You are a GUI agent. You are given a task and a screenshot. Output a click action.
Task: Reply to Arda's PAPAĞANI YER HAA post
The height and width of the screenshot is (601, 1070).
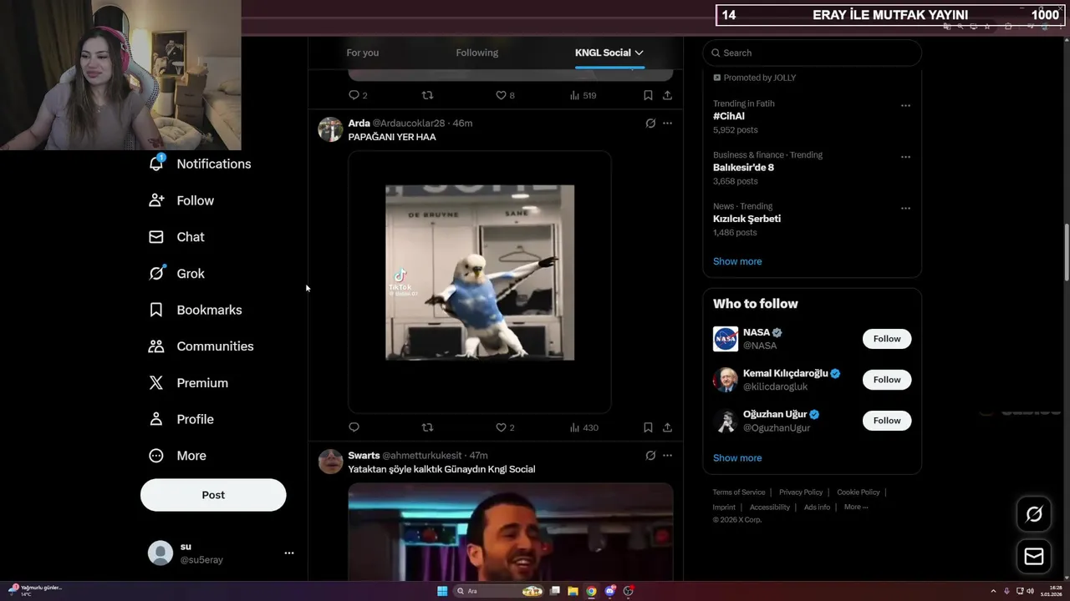pyautogui.click(x=354, y=427)
